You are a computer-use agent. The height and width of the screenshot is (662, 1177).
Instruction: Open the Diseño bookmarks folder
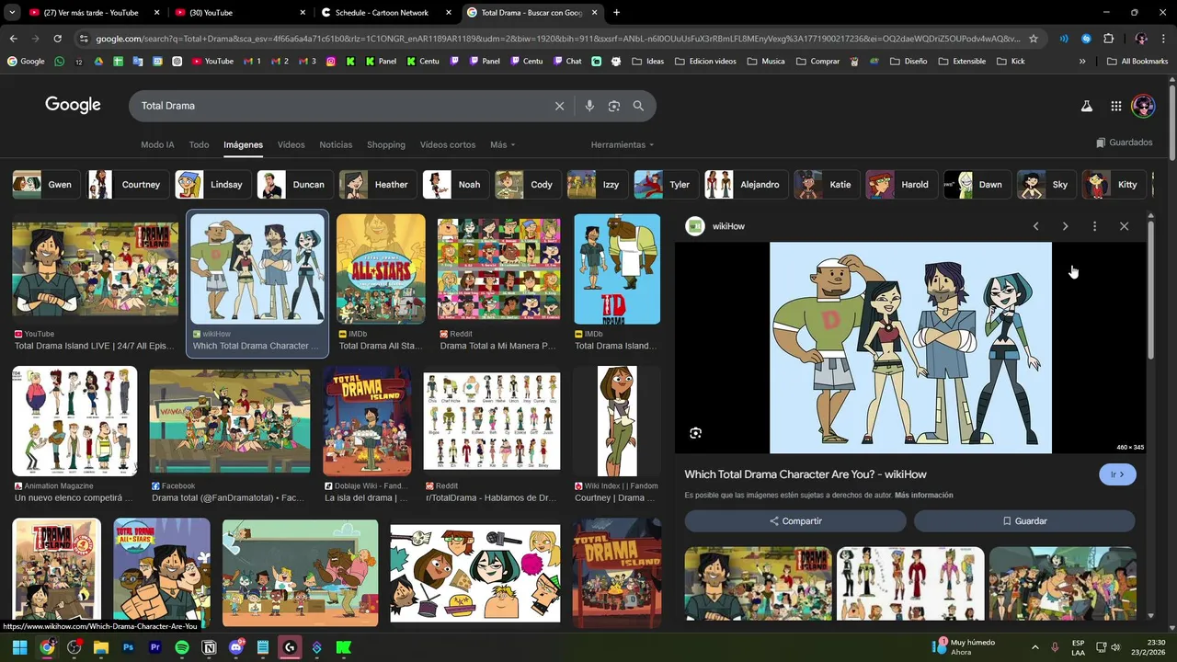pos(908,62)
